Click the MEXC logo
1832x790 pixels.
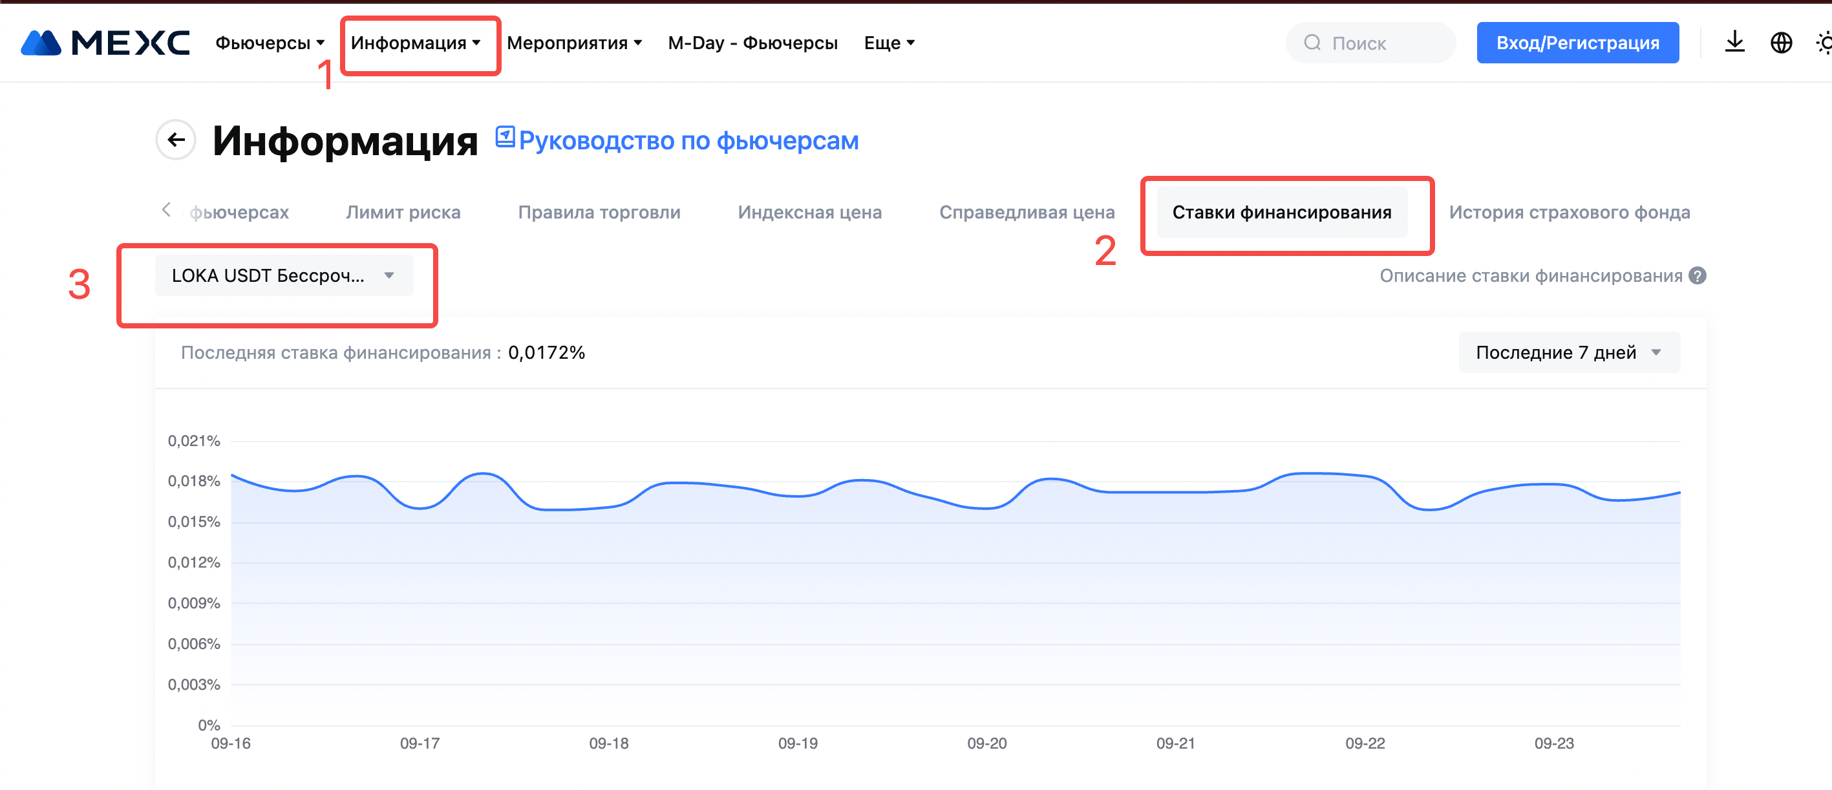105,43
